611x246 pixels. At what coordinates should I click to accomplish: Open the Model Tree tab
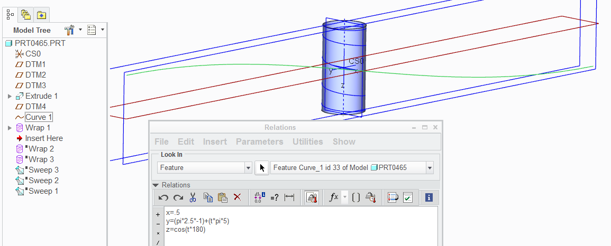[10, 15]
